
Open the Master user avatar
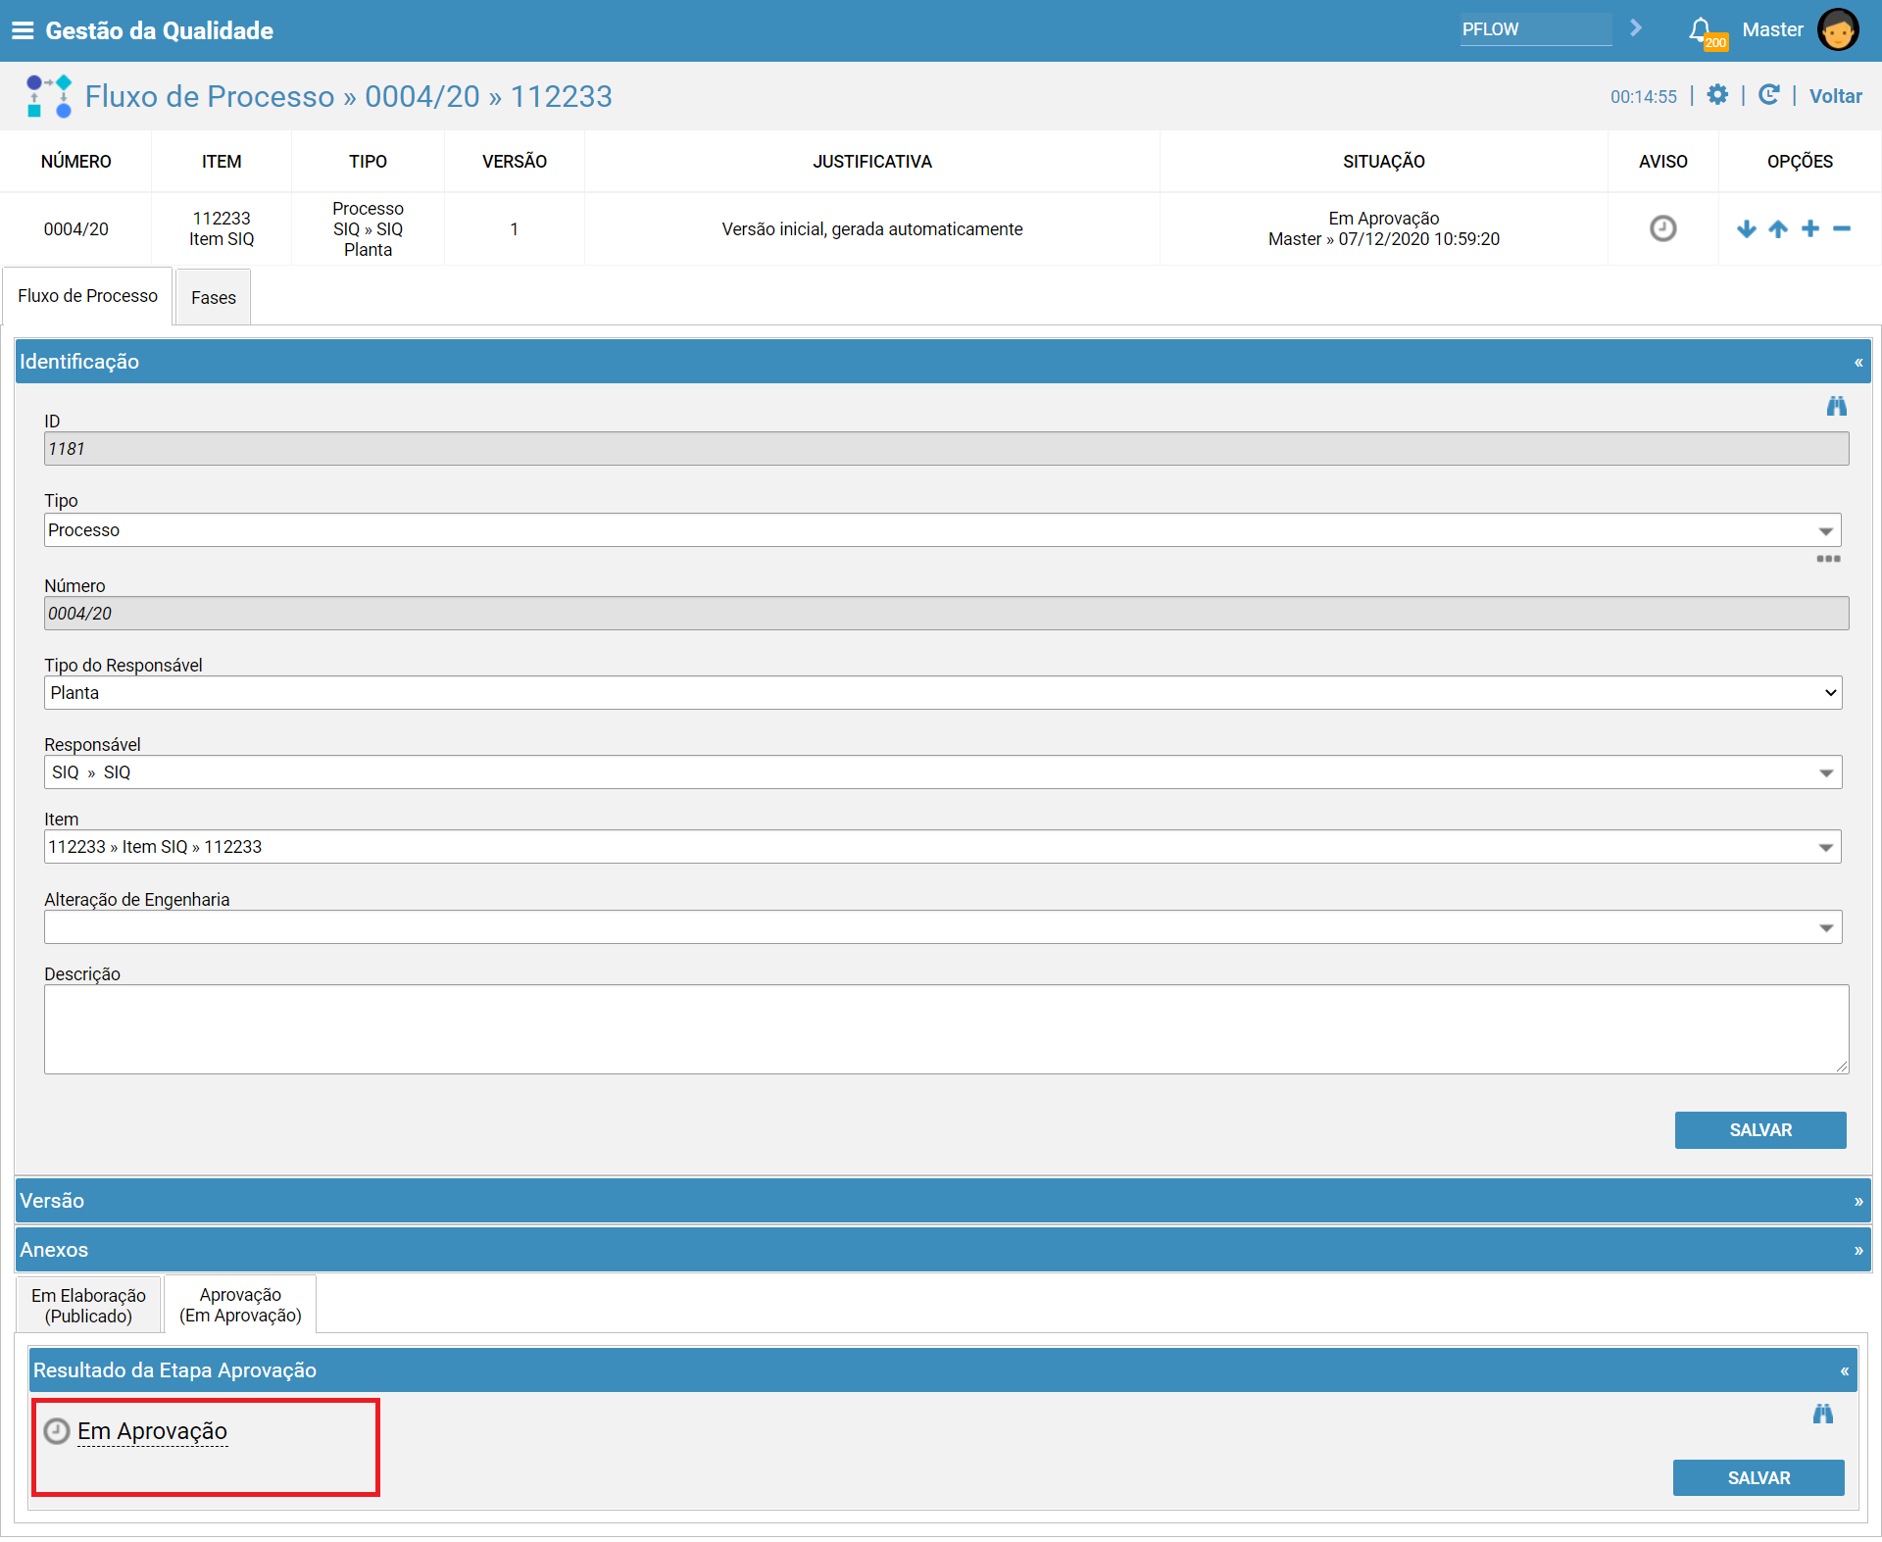(1838, 29)
